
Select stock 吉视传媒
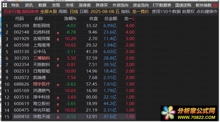pos(42,39)
